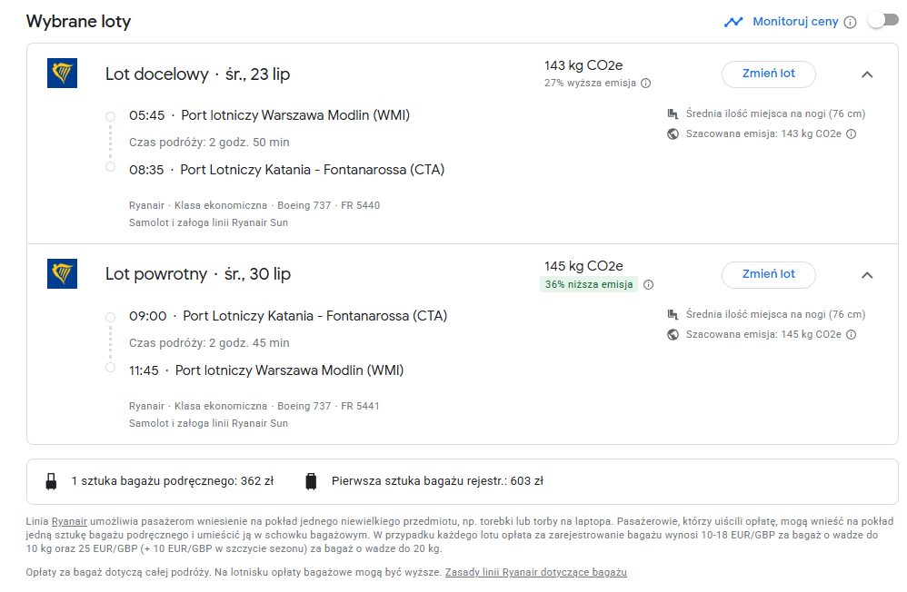Open the Ryanair airline link in baggage note
This screenshot has width=907, height=592.
[69, 522]
